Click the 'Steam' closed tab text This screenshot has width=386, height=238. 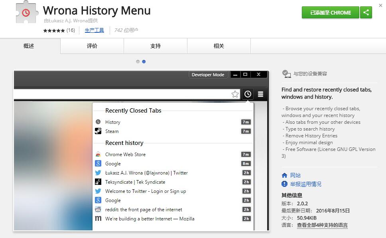coord(112,131)
